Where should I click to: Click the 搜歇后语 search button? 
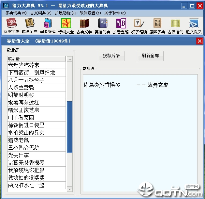point(111,56)
